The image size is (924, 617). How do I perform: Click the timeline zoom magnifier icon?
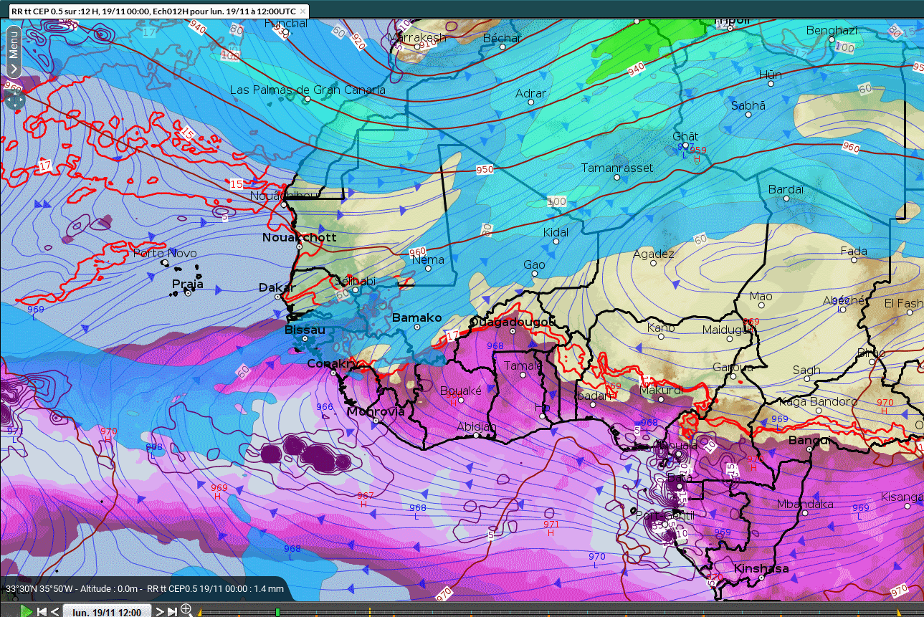point(186,609)
